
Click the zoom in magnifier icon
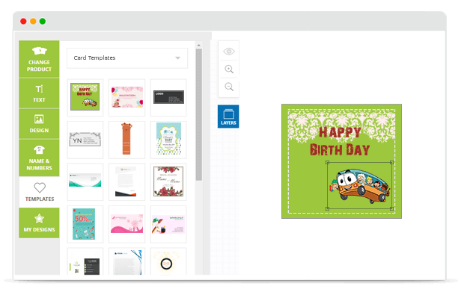pos(229,69)
